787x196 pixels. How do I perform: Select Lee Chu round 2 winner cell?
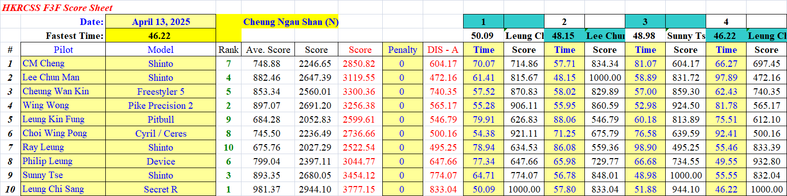(605, 36)
